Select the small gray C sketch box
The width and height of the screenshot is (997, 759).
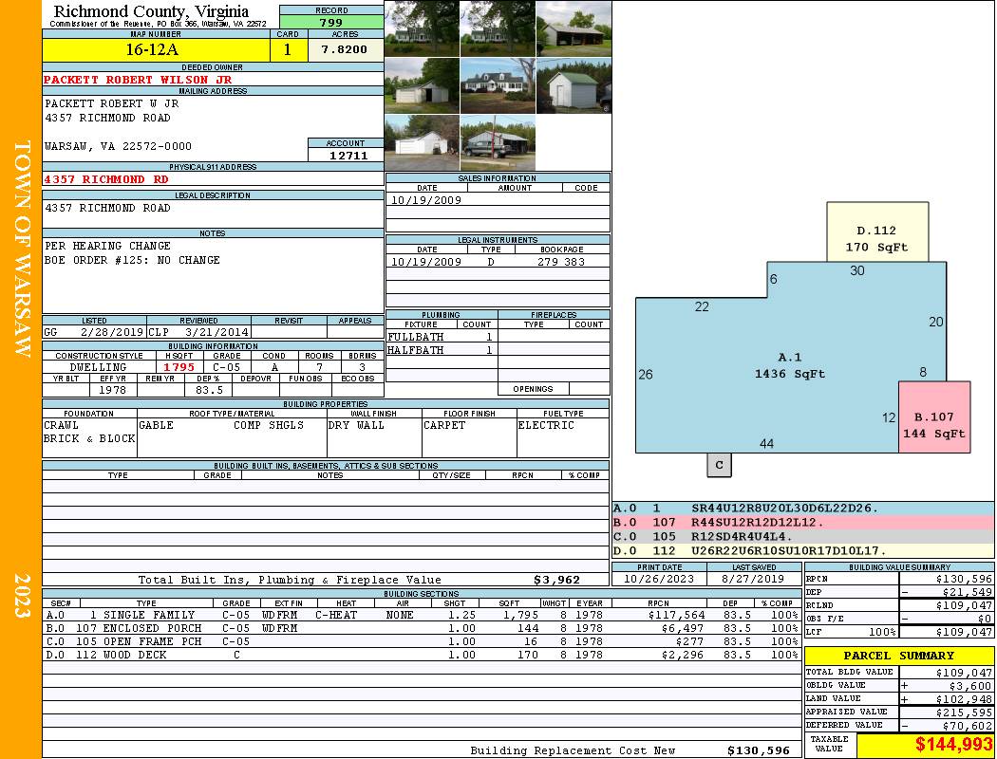[719, 464]
